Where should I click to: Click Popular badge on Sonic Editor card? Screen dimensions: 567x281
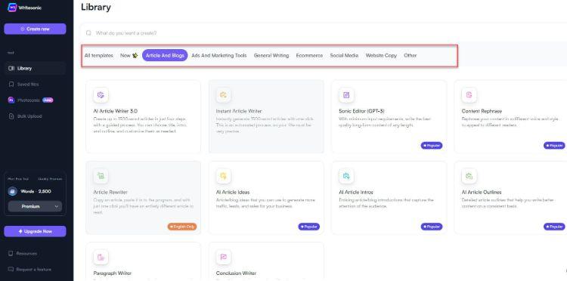click(x=432, y=146)
